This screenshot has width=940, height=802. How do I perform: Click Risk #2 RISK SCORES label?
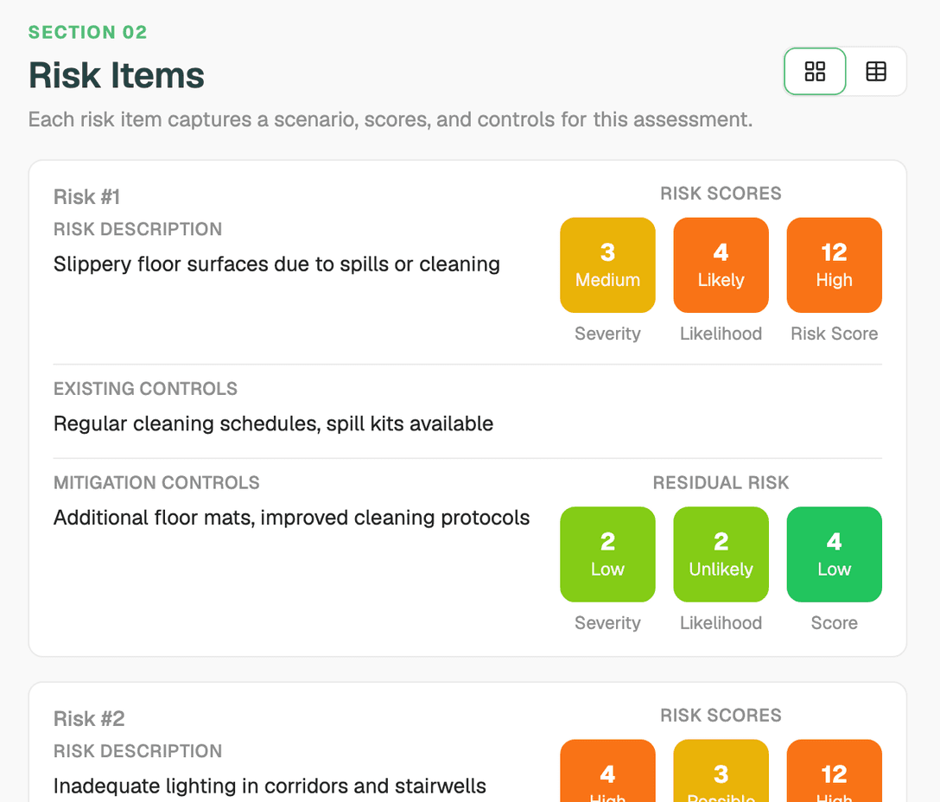click(x=721, y=716)
